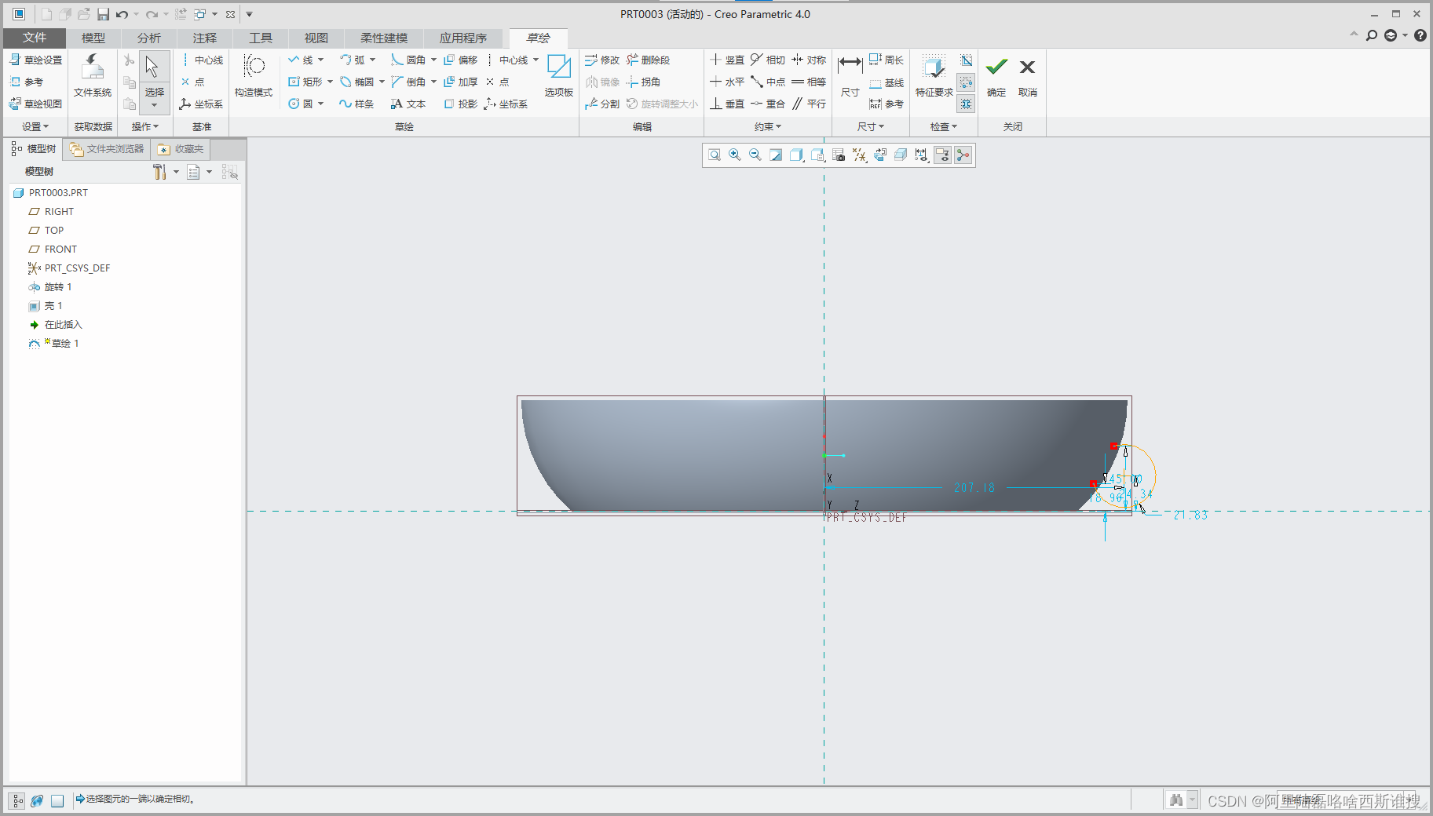Expand the 圆角 fillet dropdown arrow
This screenshot has height=816, width=1433.
coord(433,60)
